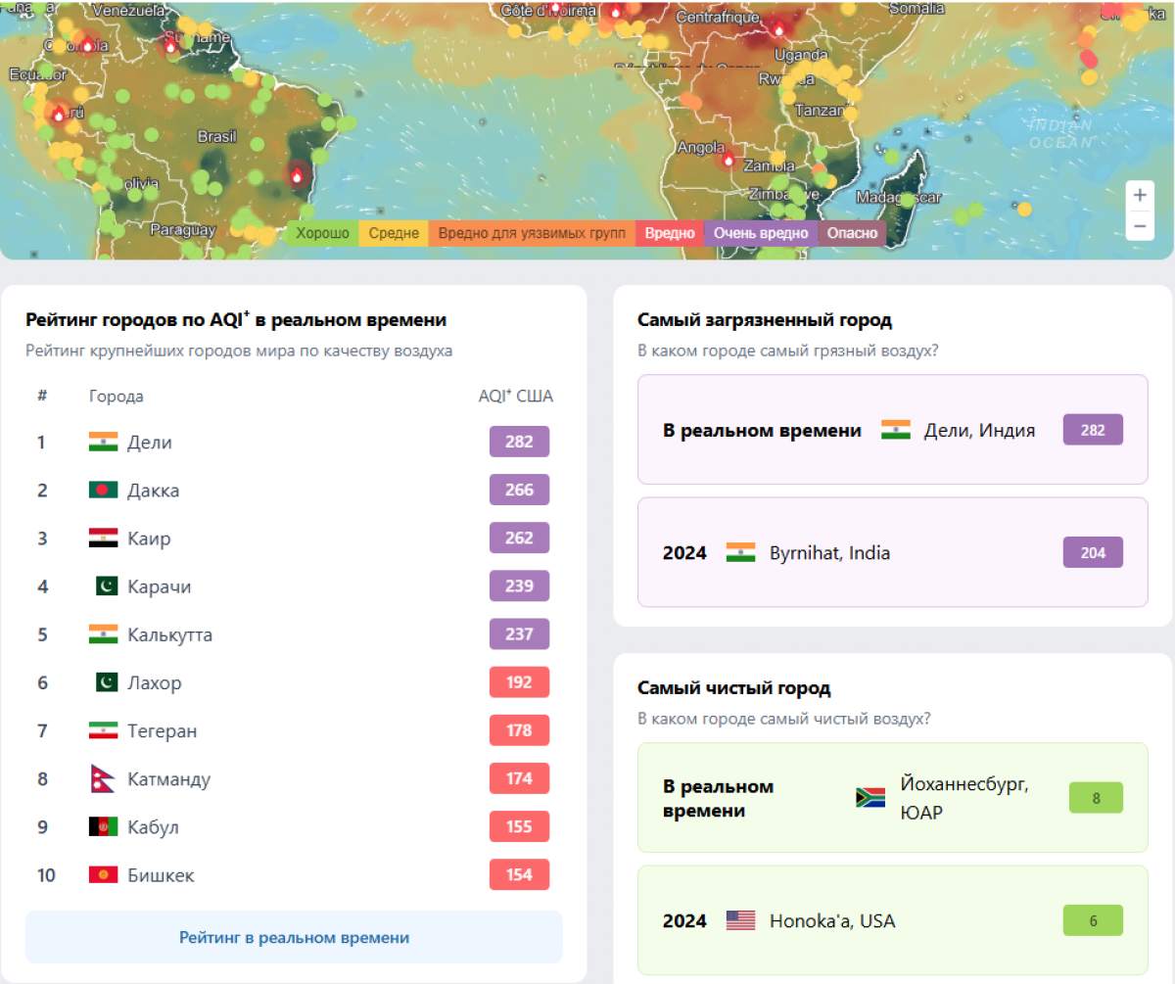Click the fire marker near Angola
1175x984 pixels.
(728, 160)
